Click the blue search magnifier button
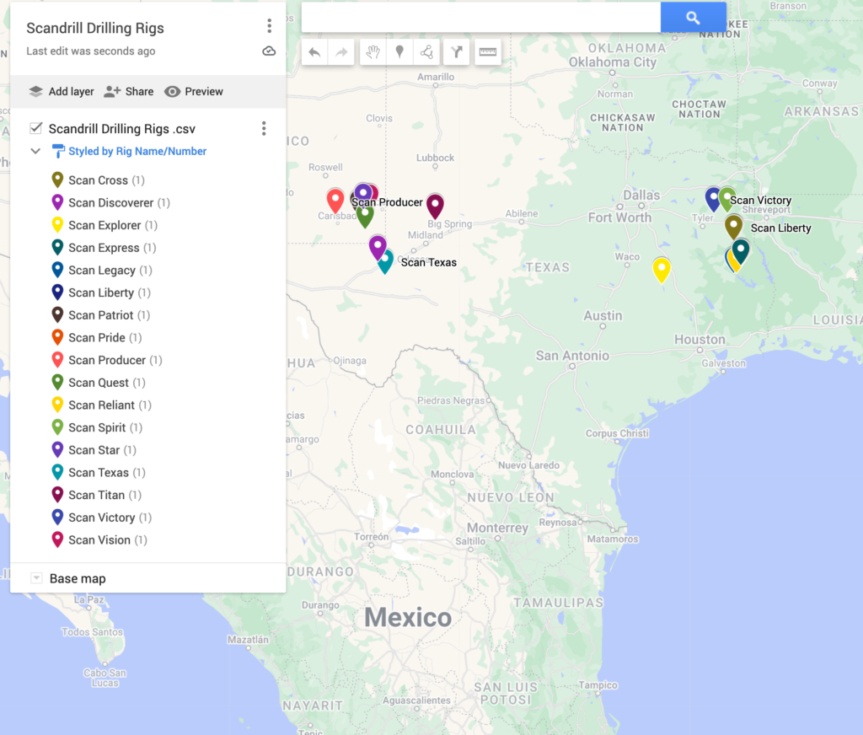This screenshot has height=735, width=863. click(693, 18)
